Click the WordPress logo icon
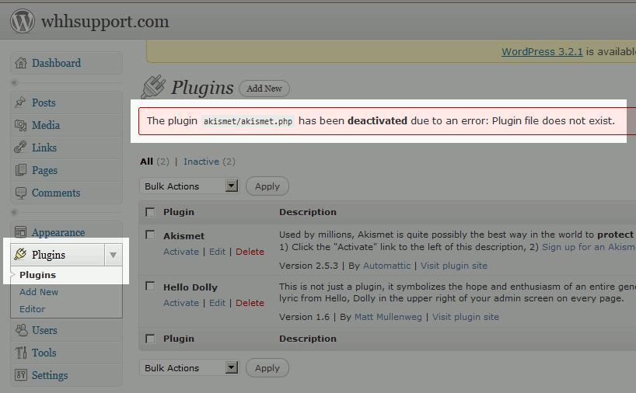636x393 pixels. 22,21
